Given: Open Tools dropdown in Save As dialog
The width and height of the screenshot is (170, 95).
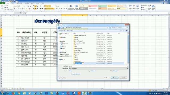Looking at the screenshot, I should 107,78.
